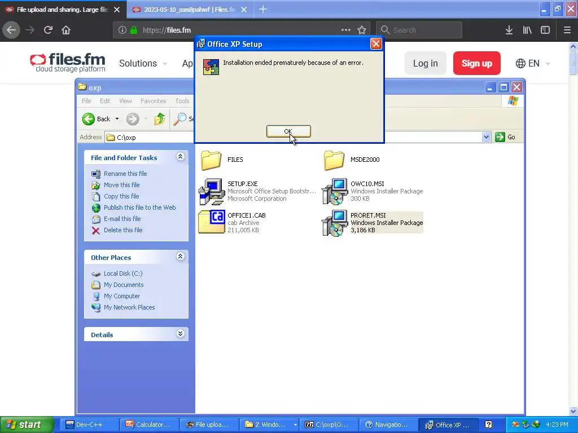Switch to Calculator taskbar item

click(x=149, y=425)
